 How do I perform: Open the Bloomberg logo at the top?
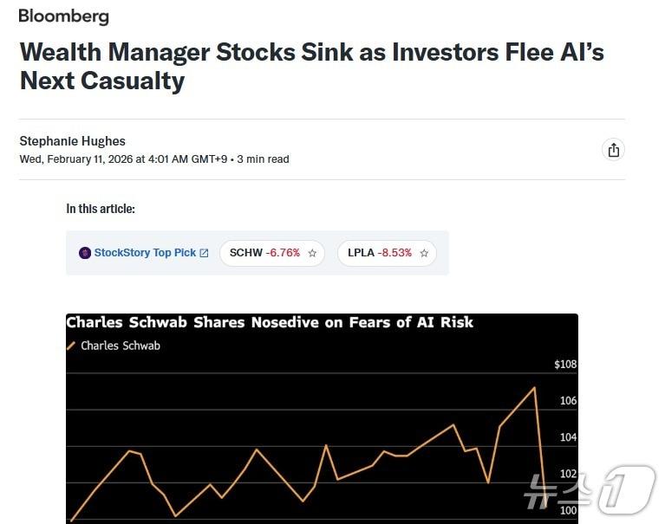[63, 16]
